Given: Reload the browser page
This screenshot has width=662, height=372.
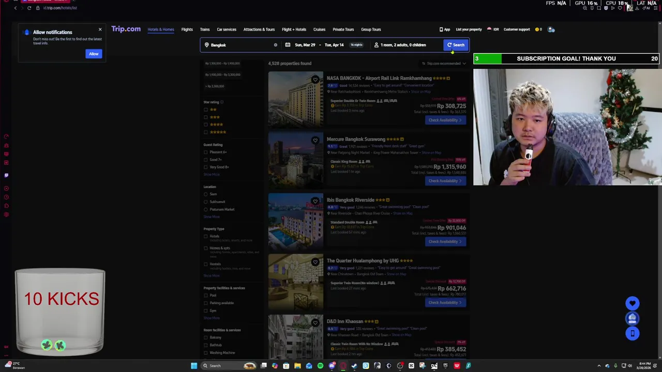Looking at the screenshot, I should point(29,8).
